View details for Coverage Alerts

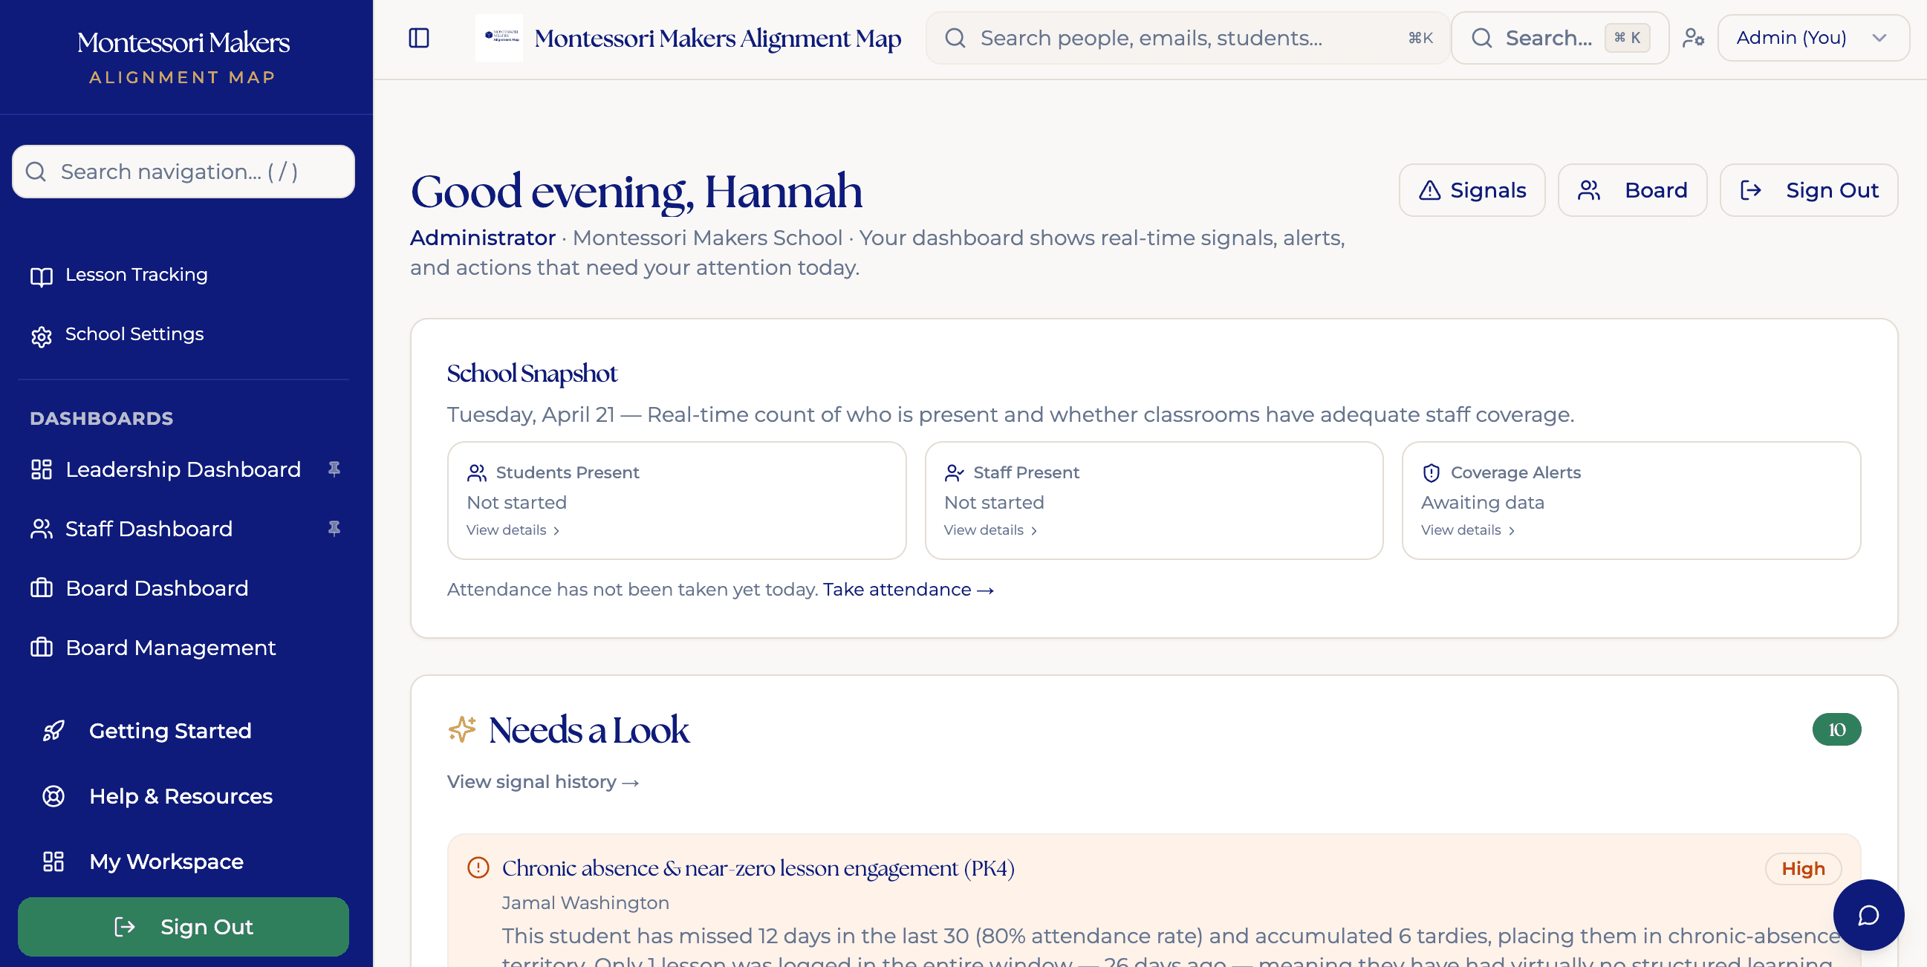click(x=1468, y=530)
